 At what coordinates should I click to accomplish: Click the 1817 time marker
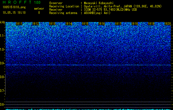click(118, 24)
